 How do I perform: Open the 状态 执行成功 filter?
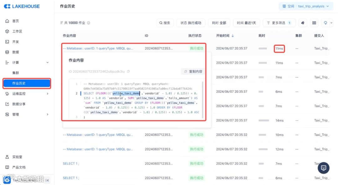(191, 23)
